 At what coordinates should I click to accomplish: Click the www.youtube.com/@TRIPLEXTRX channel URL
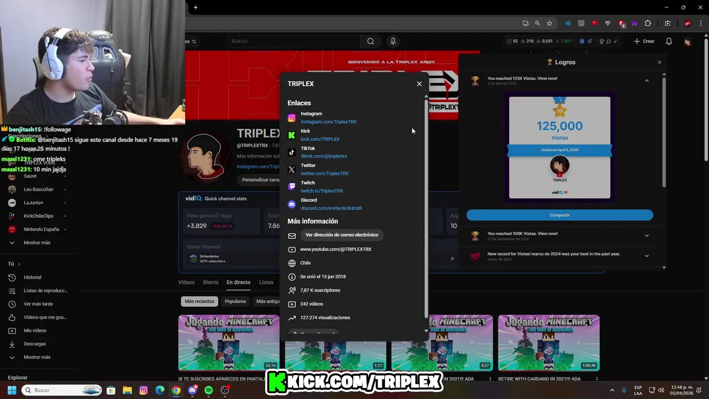pyautogui.click(x=336, y=249)
